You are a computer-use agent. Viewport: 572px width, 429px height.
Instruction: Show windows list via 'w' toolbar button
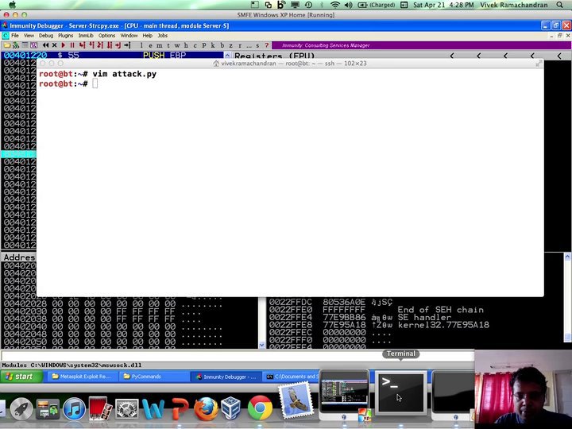pos(177,45)
